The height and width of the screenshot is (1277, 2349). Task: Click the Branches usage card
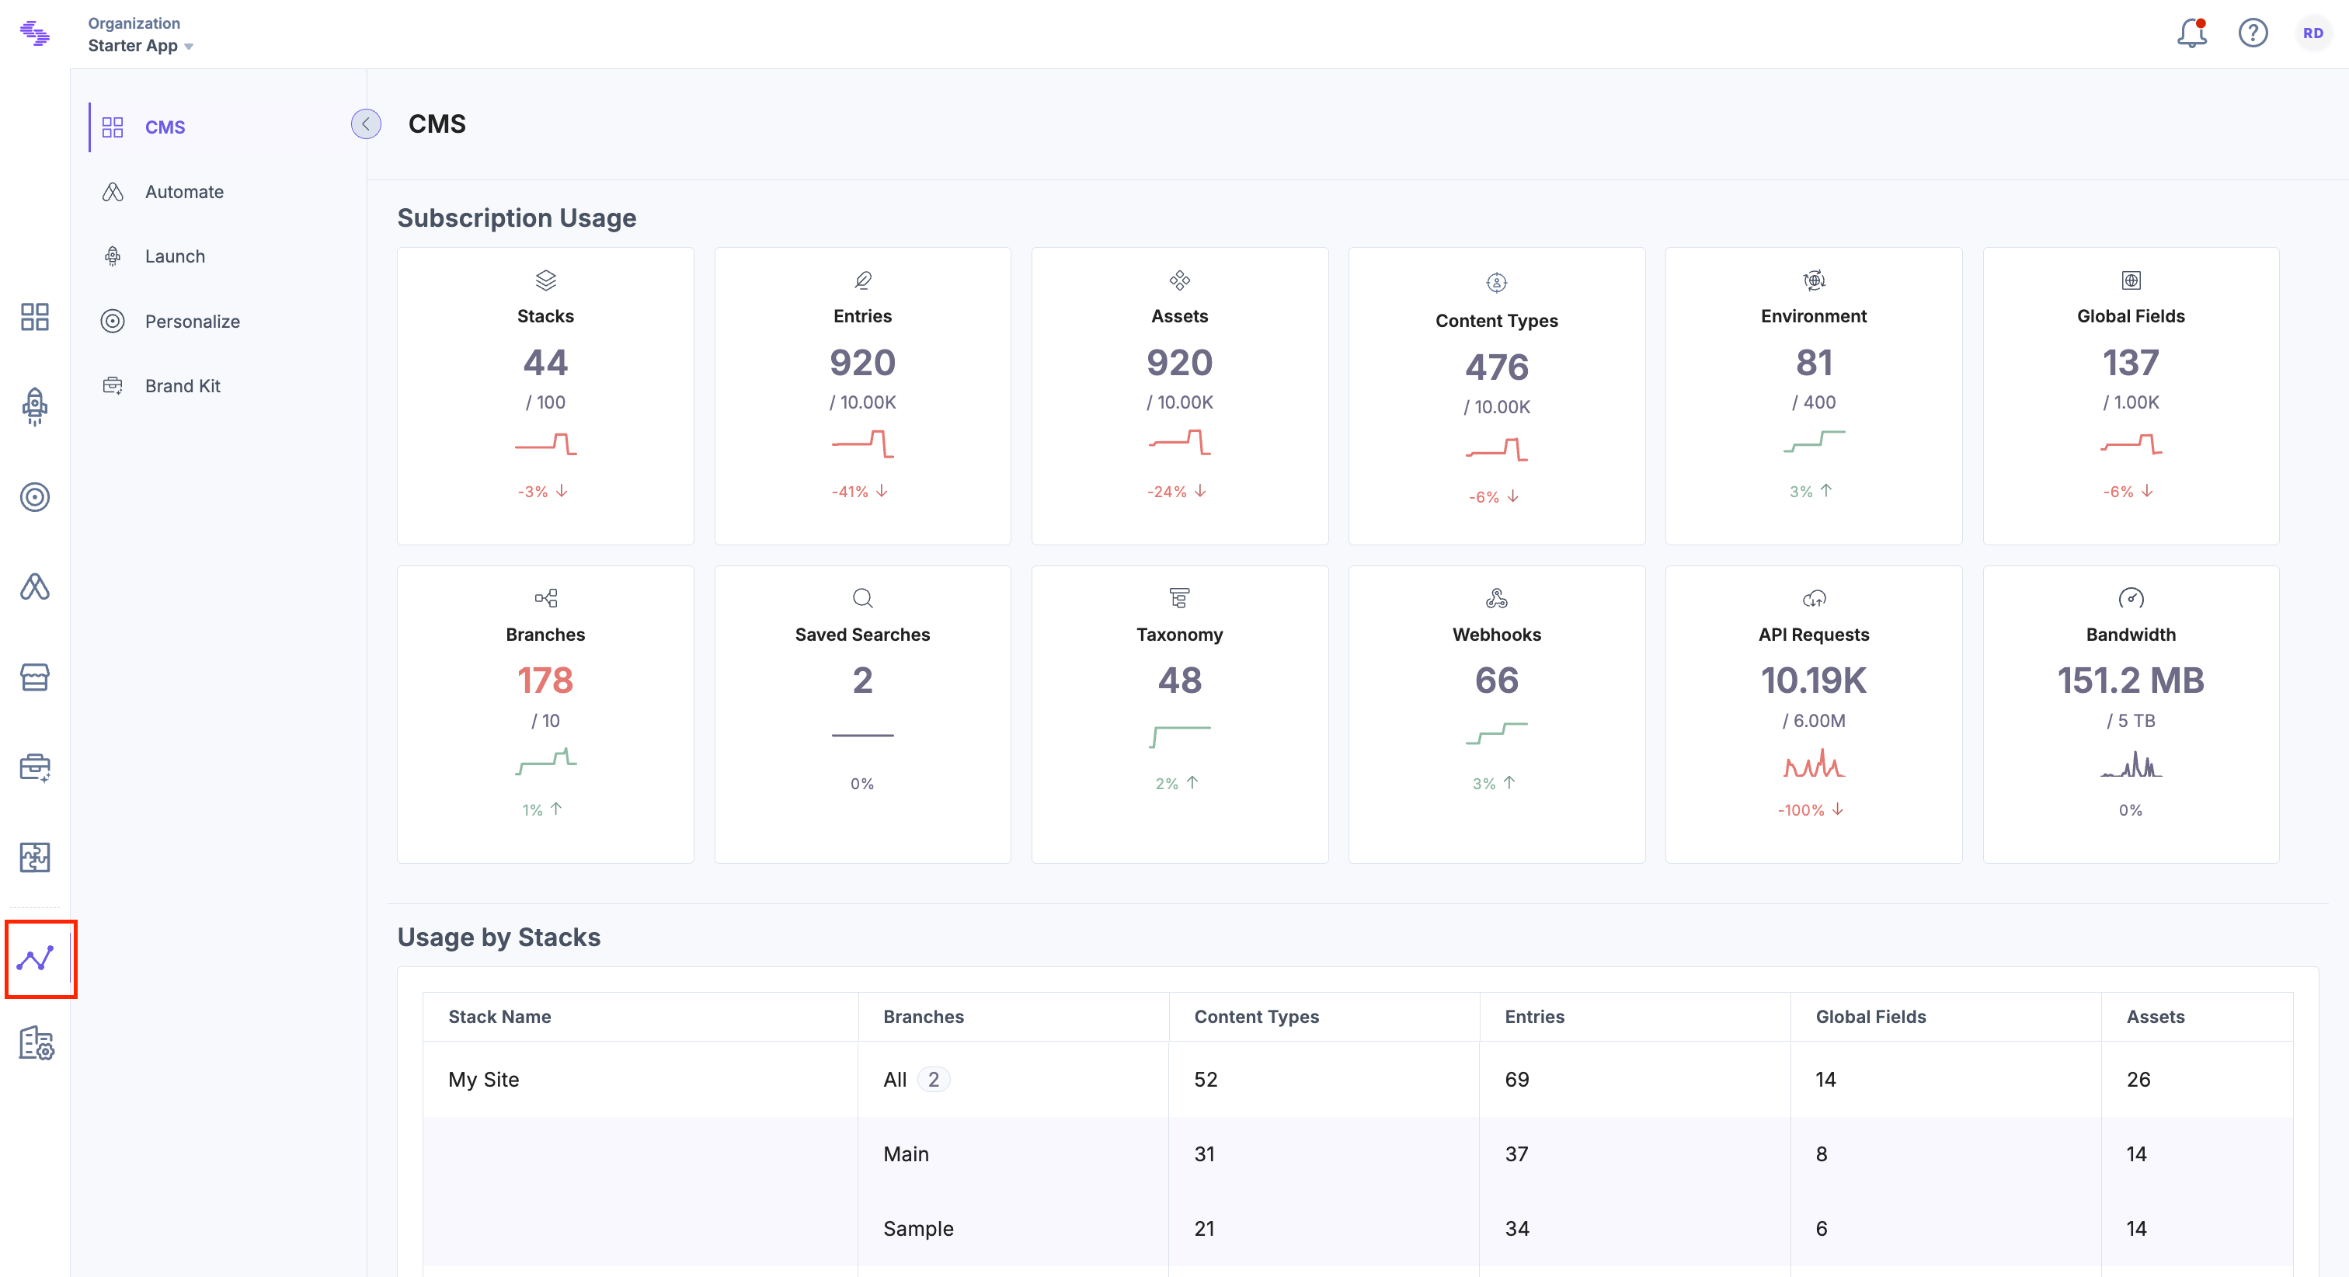click(545, 713)
